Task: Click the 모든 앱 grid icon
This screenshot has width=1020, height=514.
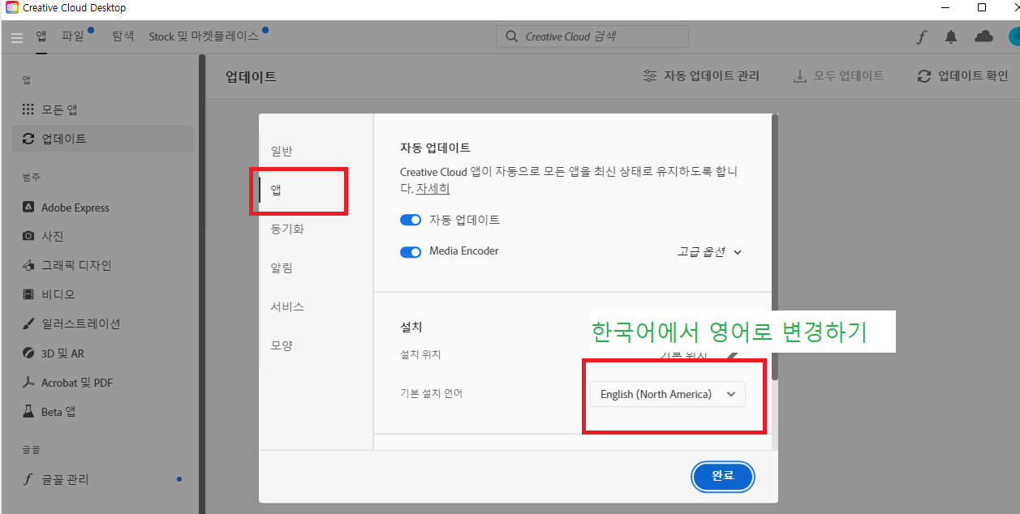Action: 28,109
